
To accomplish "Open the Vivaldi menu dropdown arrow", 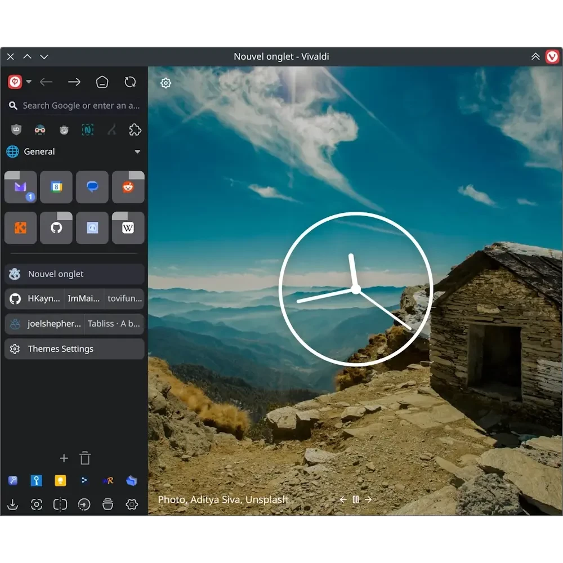I will coord(29,82).
